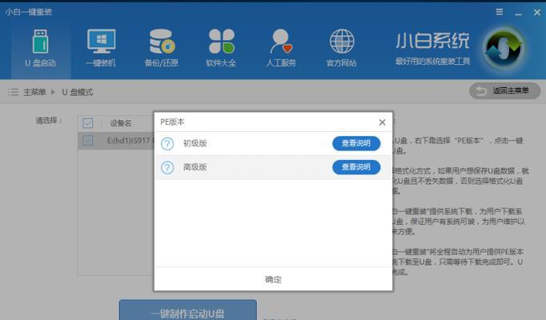Screen dimensions: 546x320
Task: View description for 高级版 via 查看说明
Action: (356, 167)
